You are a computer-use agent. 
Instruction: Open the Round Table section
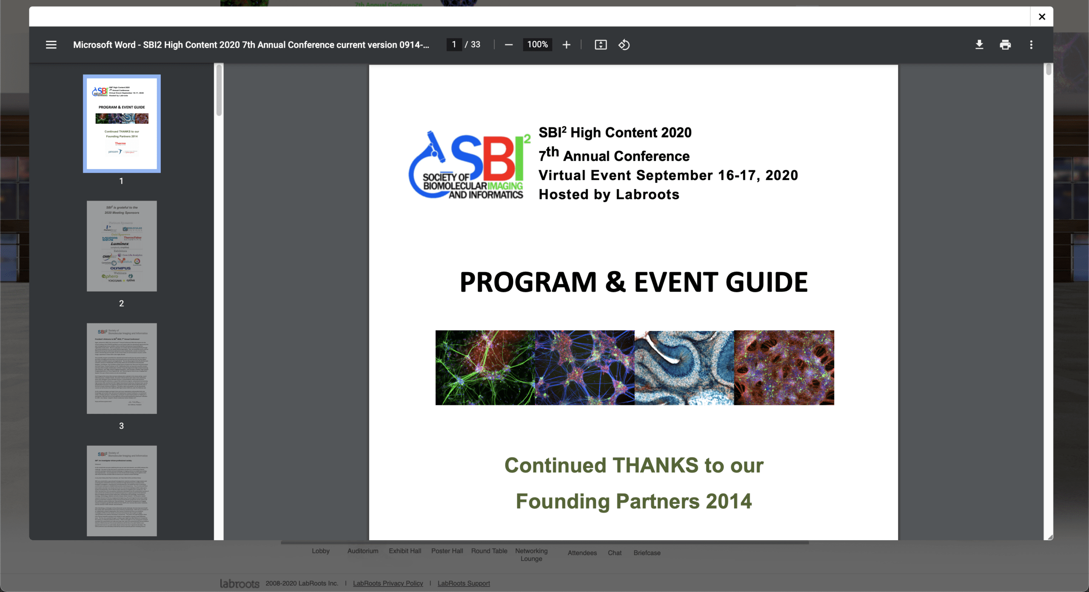click(x=489, y=551)
